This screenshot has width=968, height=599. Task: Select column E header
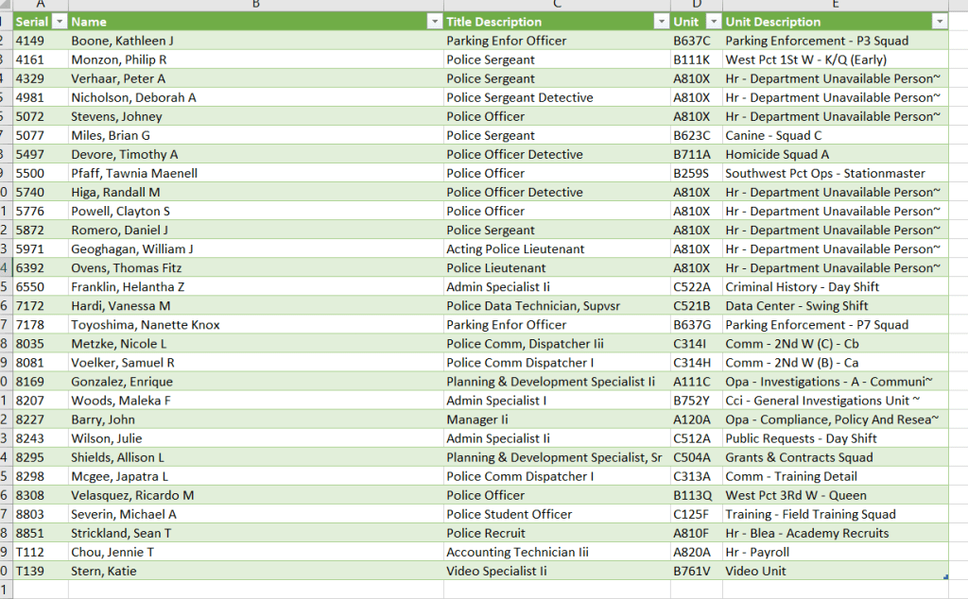(x=836, y=5)
